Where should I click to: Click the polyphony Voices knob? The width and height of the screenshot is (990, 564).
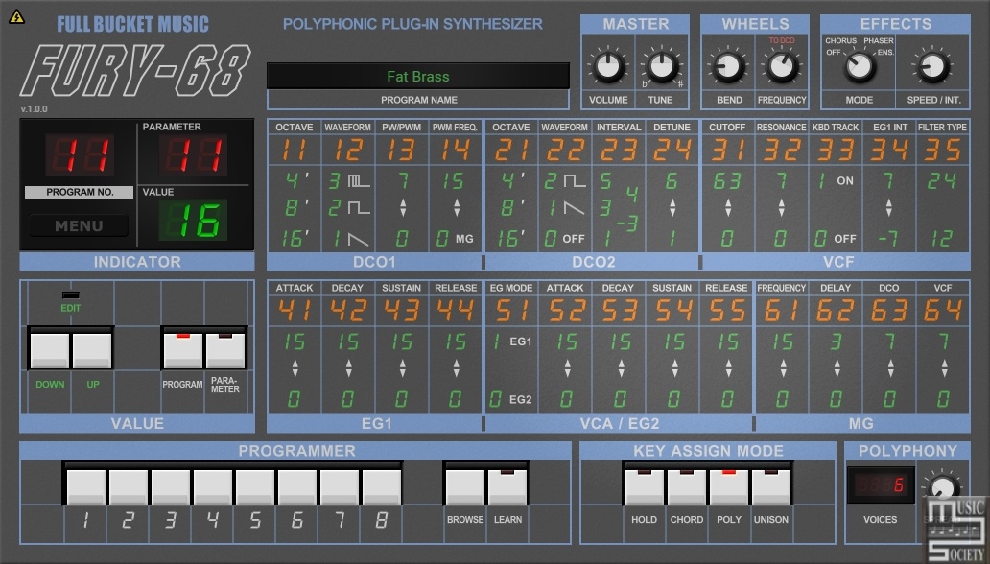point(942,487)
